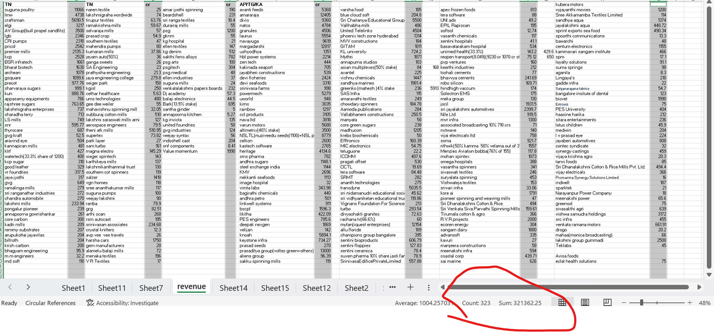Open Sheet15 tab
714x332 pixels.
click(275, 287)
